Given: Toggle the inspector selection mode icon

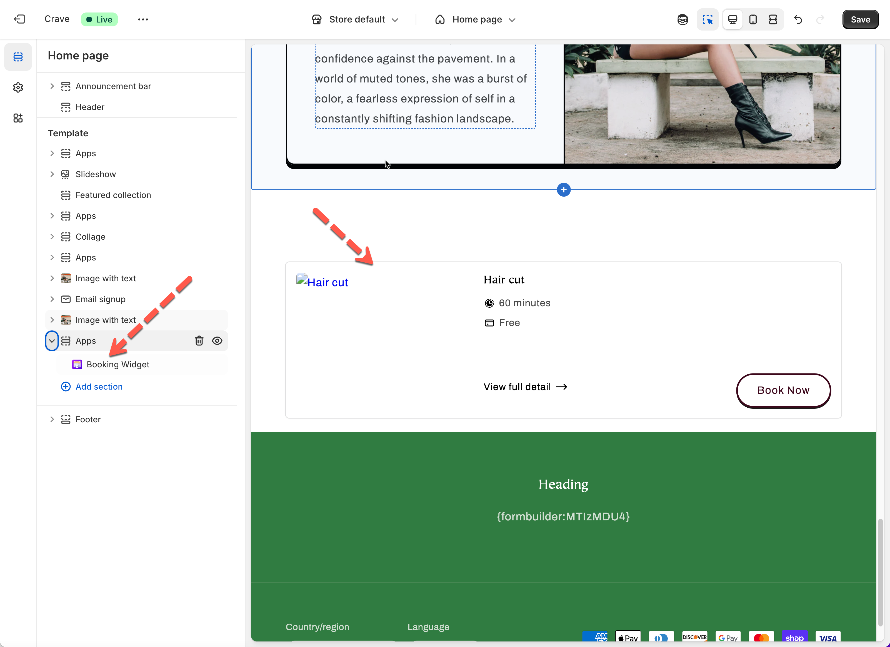Looking at the screenshot, I should coord(707,19).
